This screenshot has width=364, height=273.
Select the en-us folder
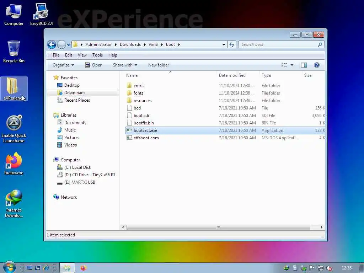pyautogui.click(x=139, y=86)
